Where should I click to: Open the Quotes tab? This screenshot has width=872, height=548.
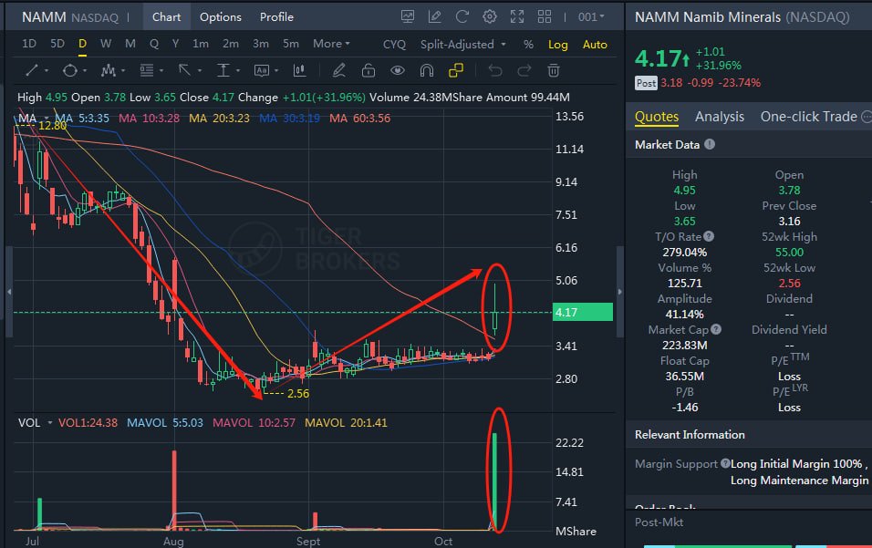pyautogui.click(x=657, y=117)
